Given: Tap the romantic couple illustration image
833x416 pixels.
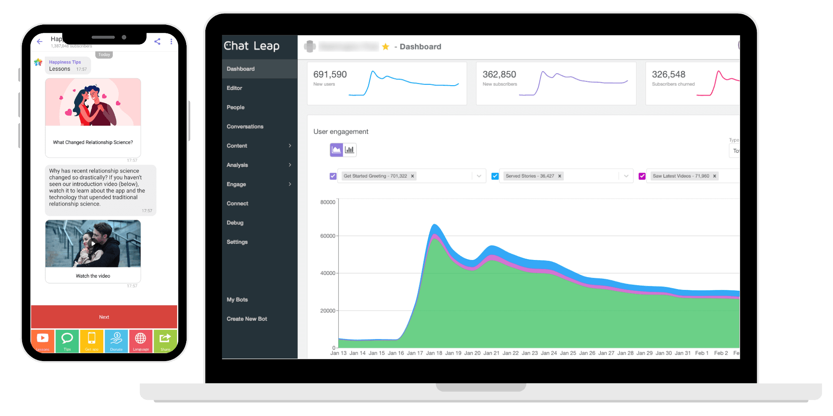Looking at the screenshot, I should [x=93, y=102].
